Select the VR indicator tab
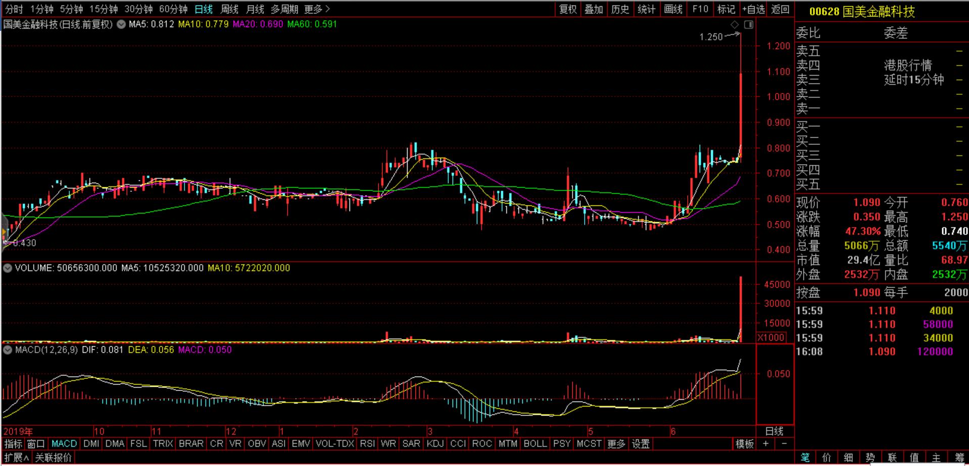 [235, 444]
